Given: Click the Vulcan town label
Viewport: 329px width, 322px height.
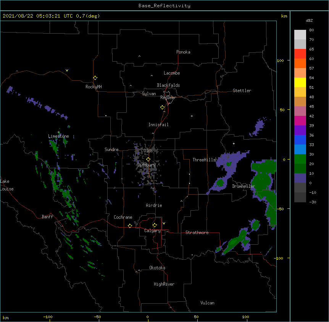Looking at the screenshot, I should 207,303.
